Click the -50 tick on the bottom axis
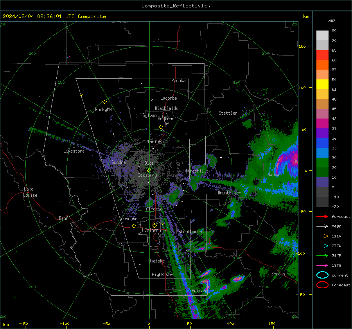352x329 pixels. click(x=106, y=324)
